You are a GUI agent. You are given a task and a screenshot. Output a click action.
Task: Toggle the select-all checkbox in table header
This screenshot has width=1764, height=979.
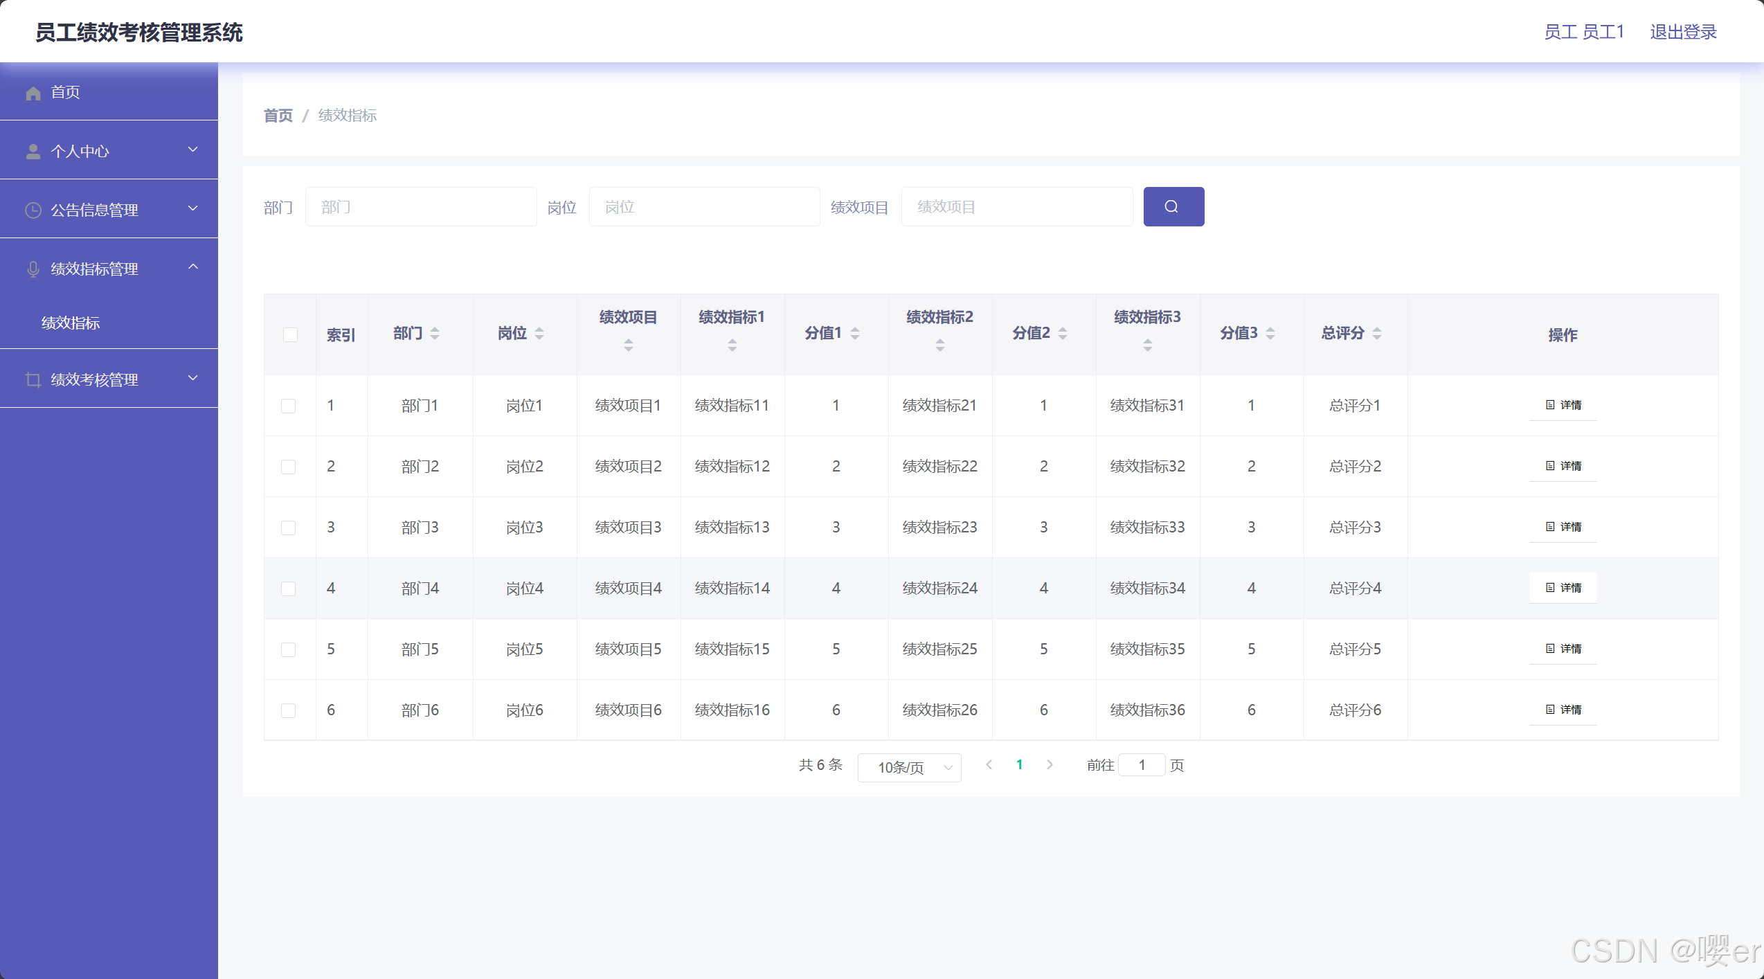[x=290, y=334]
